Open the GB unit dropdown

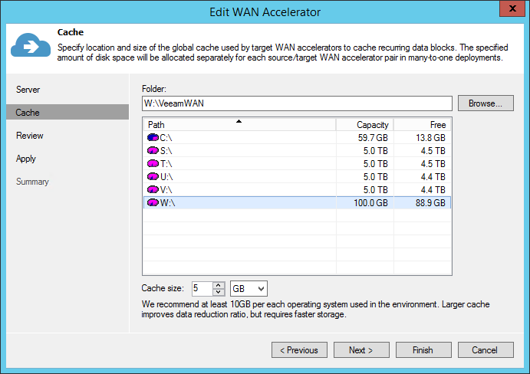(x=249, y=288)
